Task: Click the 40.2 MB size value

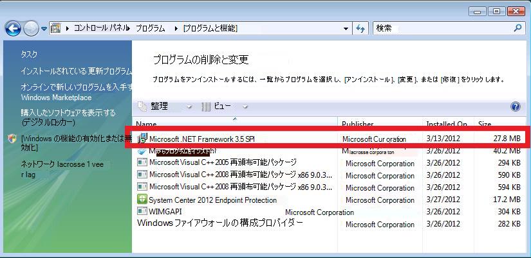Action: 507,151
